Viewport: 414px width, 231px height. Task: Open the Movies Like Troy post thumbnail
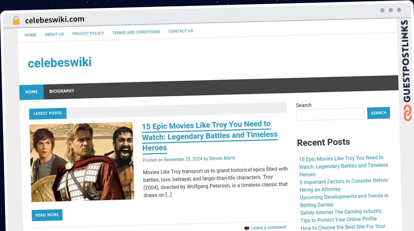point(82,162)
